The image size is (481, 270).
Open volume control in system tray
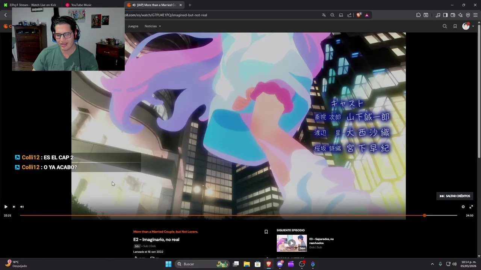tap(454, 264)
